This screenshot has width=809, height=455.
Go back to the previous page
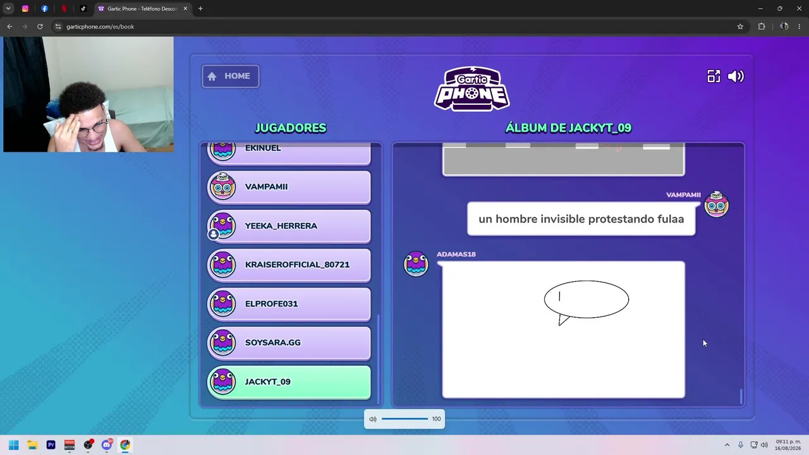tap(9, 27)
